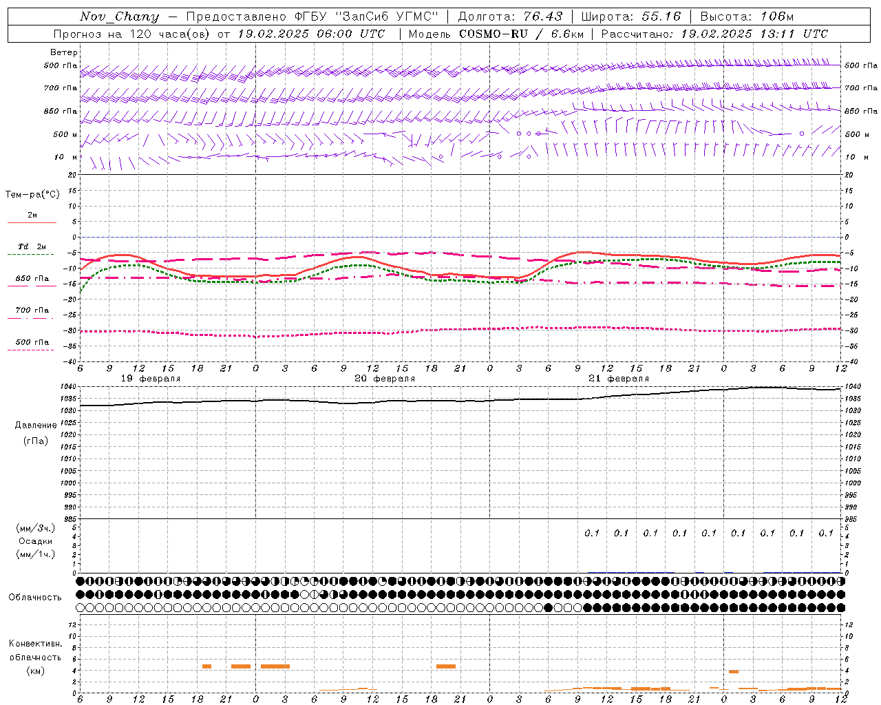Click the "Модель COSMO-RU / 6.6км" text
The height and width of the screenshot is (705, 881).
[x=496, y=34]
